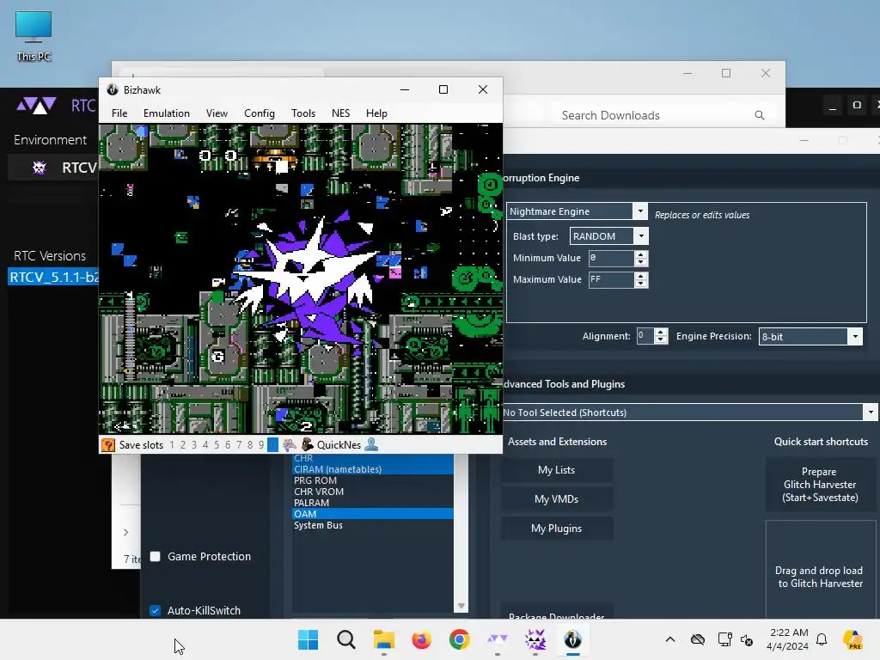Image resolution: width=880 pixels, height=660 pixels.
Task: Decrease the Minimum Value spinner
Action: coord(641,262)
